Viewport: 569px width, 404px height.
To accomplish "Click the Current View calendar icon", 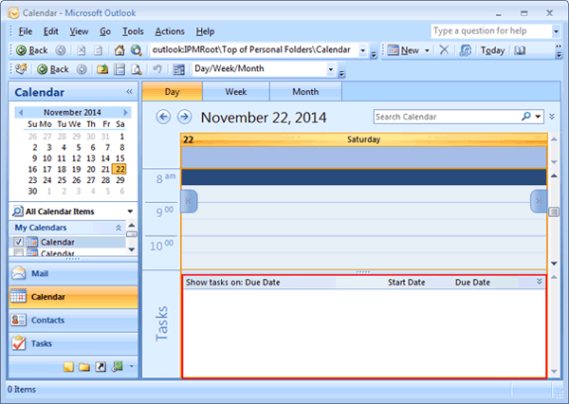I will tap(178, 69).
